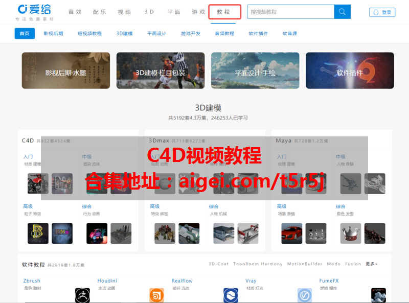Open the 平面 top menu

(x=174, y=12)
